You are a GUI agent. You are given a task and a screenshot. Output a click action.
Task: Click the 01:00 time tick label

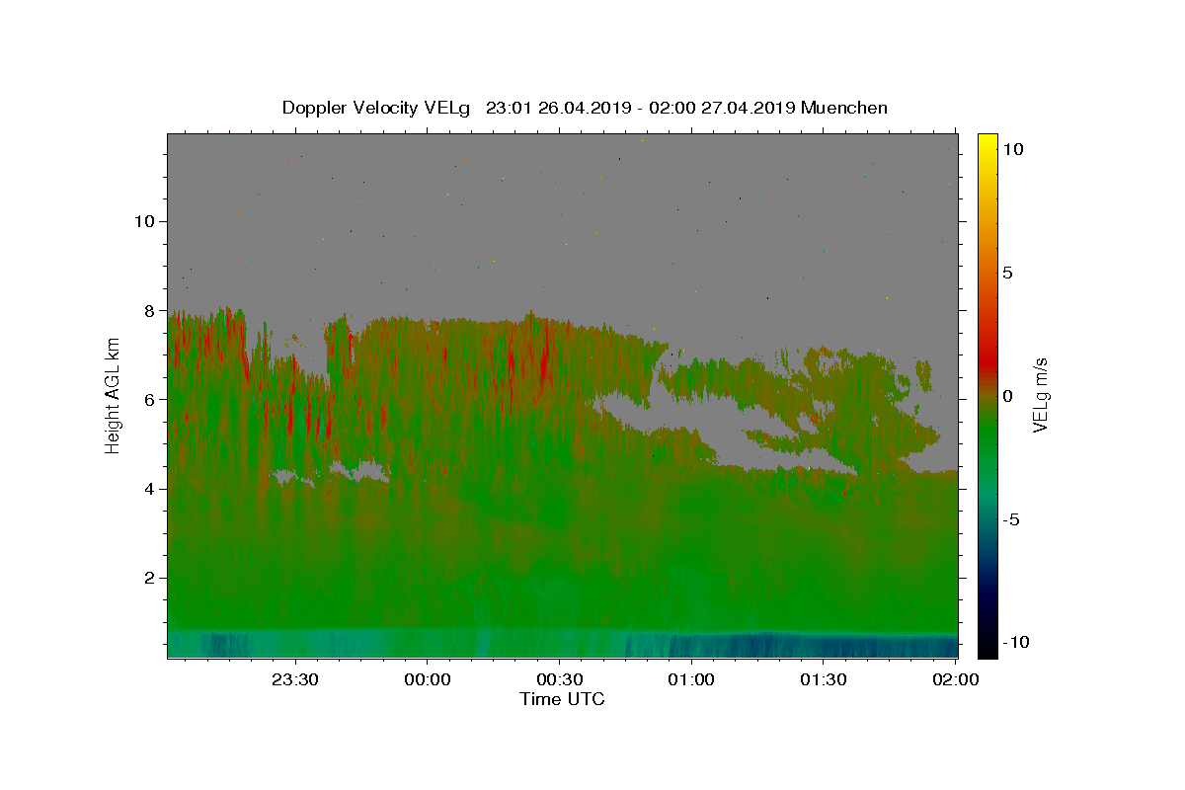point(690,679)
